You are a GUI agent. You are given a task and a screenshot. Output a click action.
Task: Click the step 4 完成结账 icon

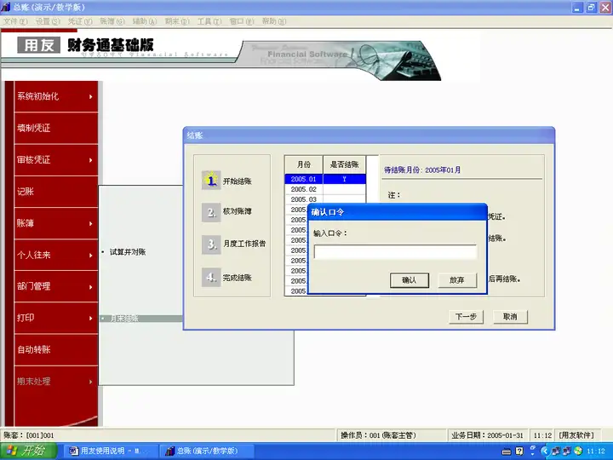[x=211, y=278]
